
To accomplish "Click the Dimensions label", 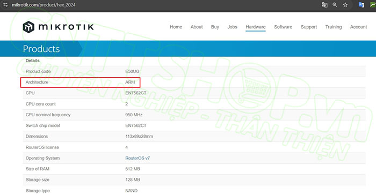I will click(37, 136).
